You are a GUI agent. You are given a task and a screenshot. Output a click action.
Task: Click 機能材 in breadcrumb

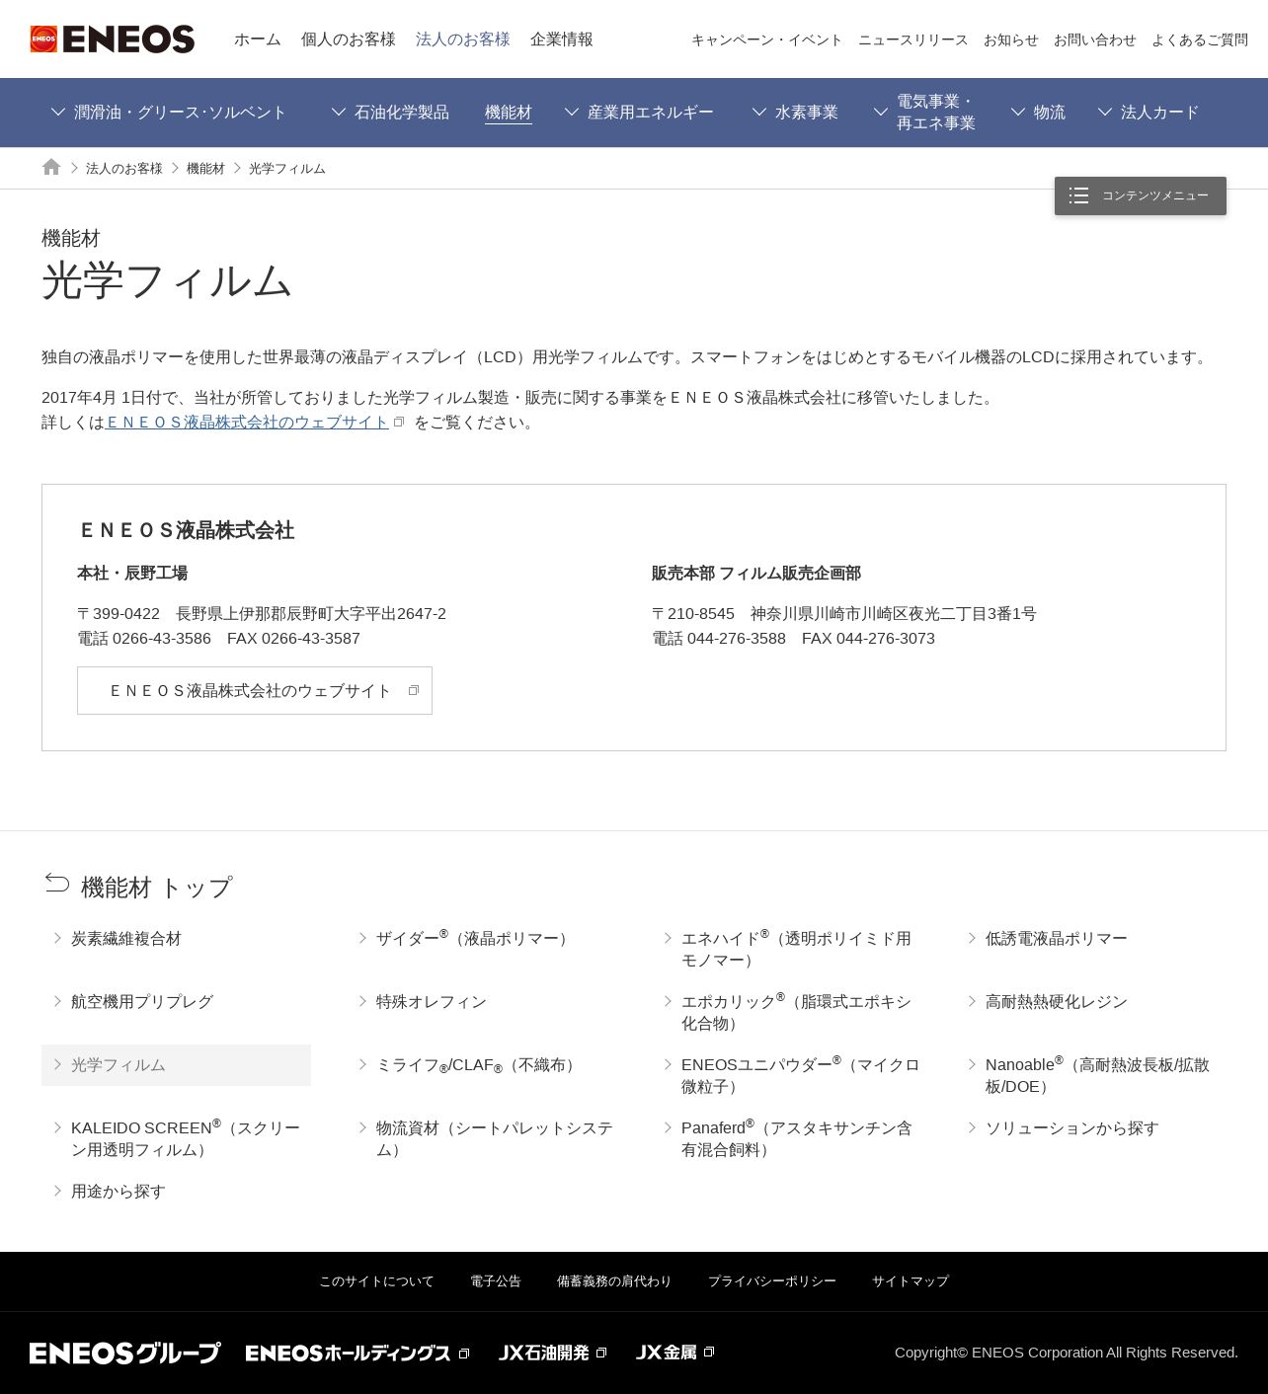(x=205, y=169)
